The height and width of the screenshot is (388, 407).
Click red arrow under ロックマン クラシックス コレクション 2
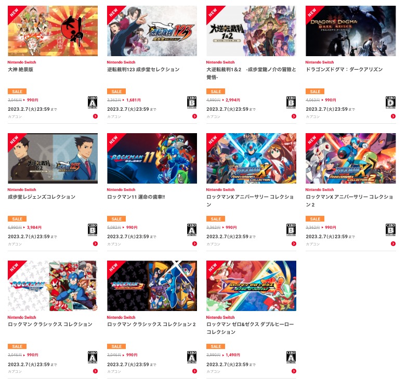[195, 371]
